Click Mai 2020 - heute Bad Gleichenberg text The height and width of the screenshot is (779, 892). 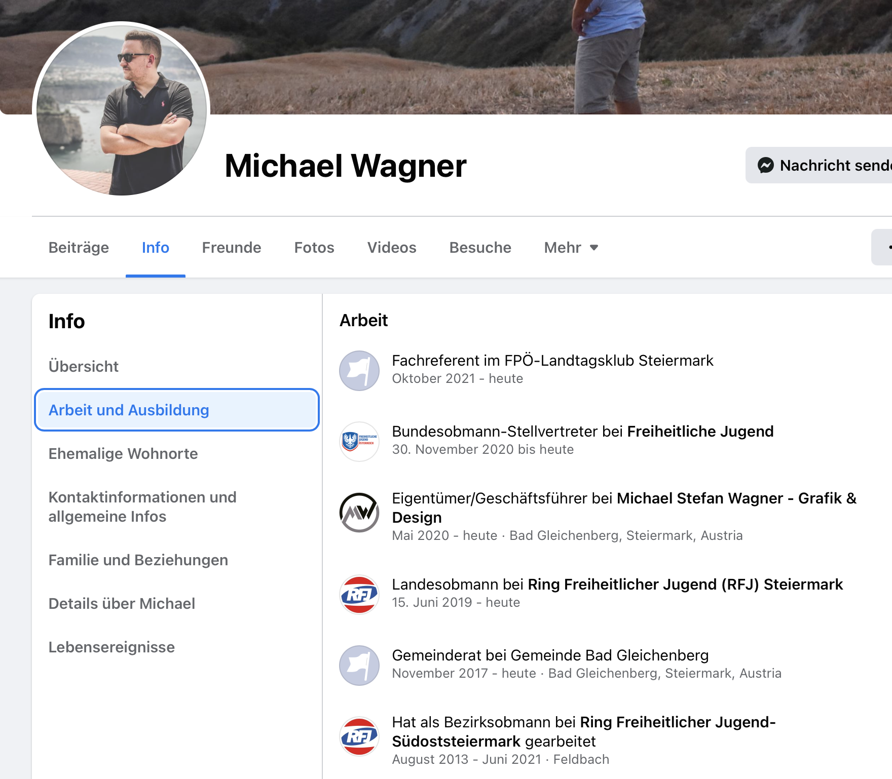coord(568,535)
